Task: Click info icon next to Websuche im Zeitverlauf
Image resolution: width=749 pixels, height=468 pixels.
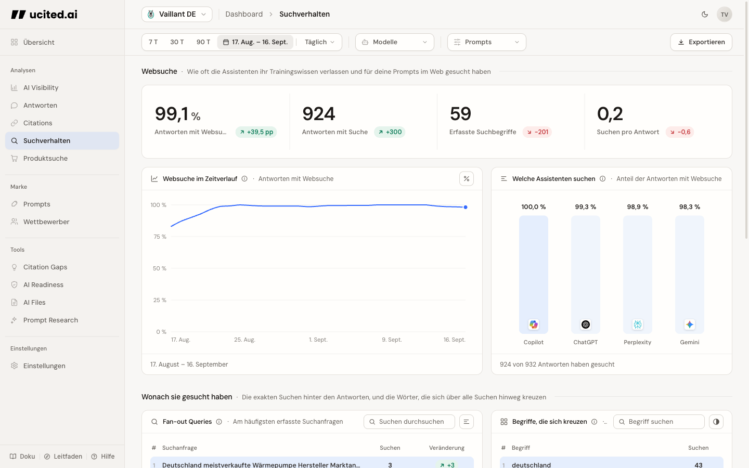Action: [244, 179]
